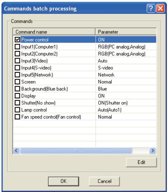
Task: Click the ON parameter of Display
Action: (101, 96)
